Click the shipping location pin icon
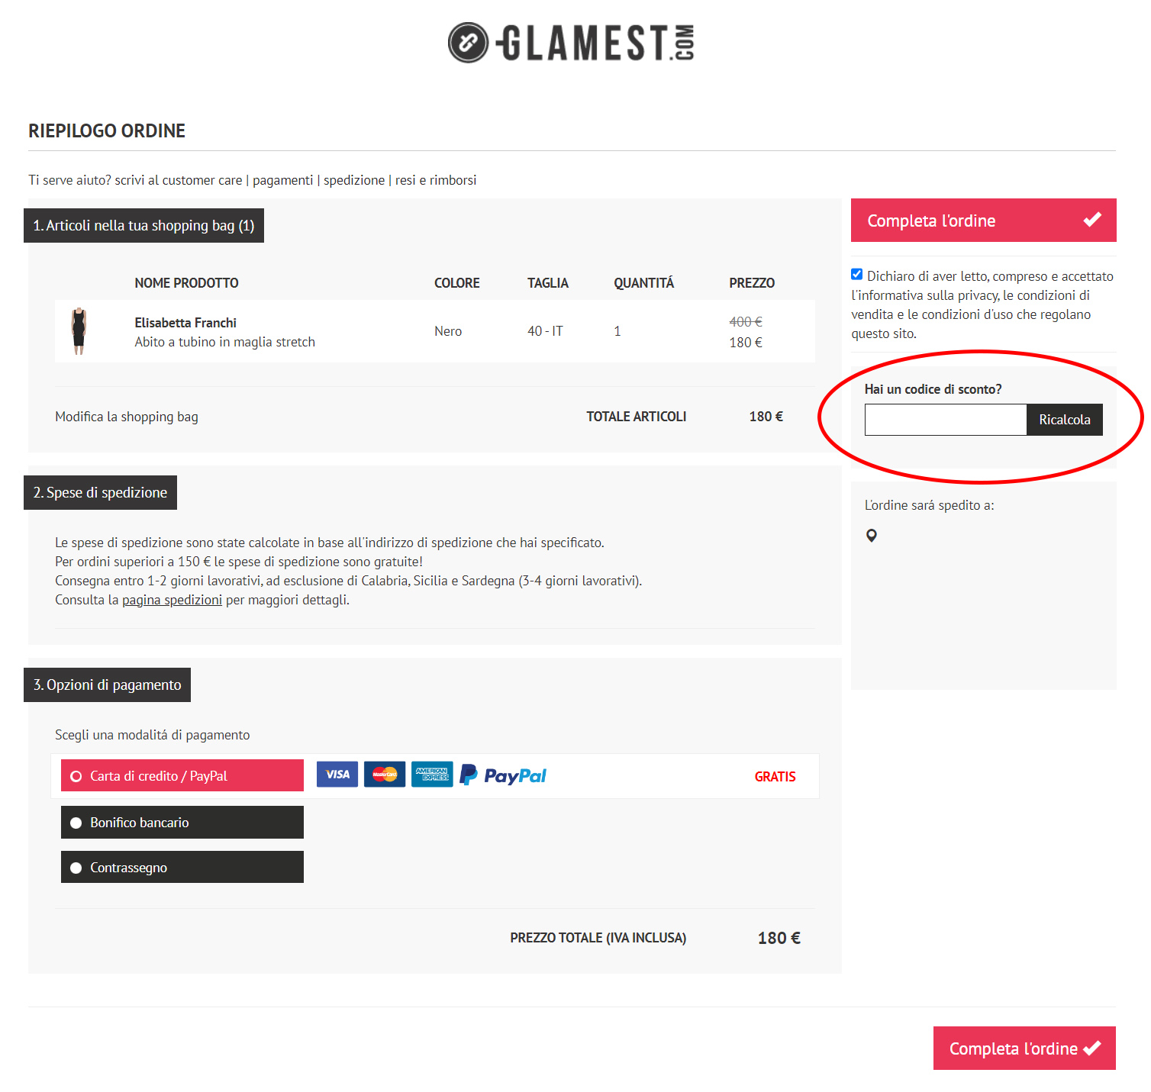Screen dimensions: 1151x1092 (872, 535)
